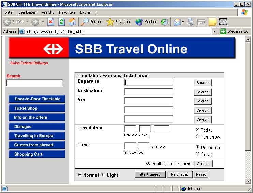
Task: Click Search button next to Destination
Action: pos(203,92)
